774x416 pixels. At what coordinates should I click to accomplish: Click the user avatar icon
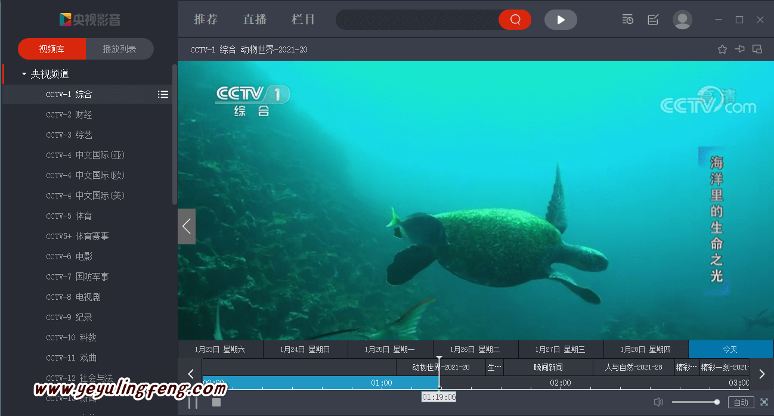tap(682, 20)
